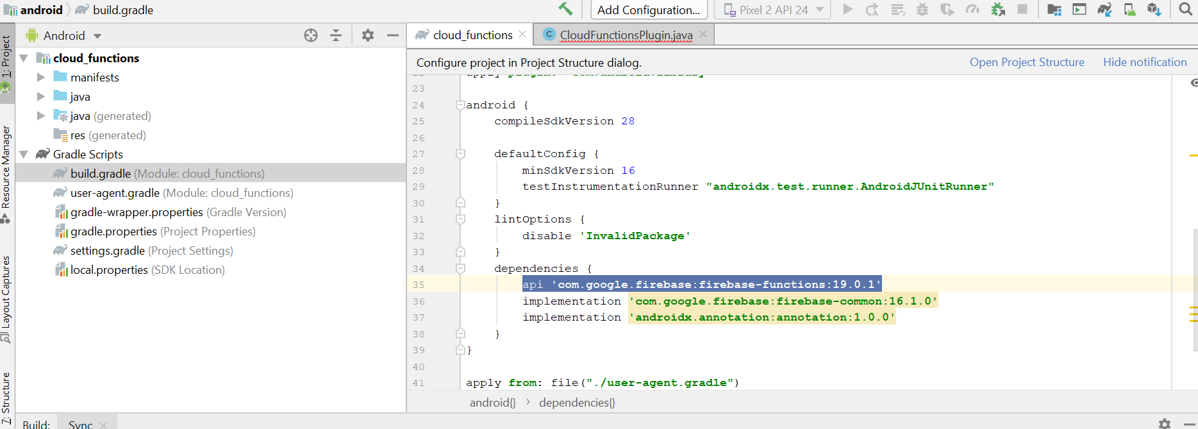Screen dimensions: 1198x429
Task: Click the Stop square icon
Action: click(x=1023, y=10)
